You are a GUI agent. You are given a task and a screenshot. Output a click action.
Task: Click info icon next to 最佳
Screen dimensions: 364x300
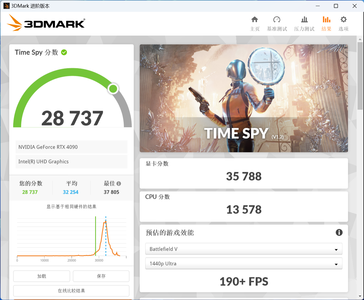coord(119,183)
